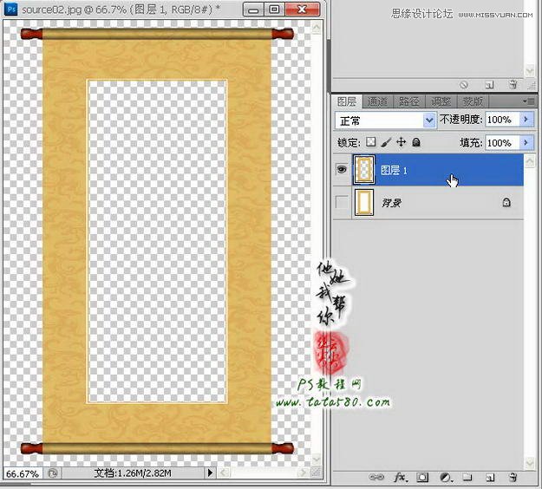Click the trash icon in upper panel
The width and height of the screenshot is (542, 489).
coord(513,84)
